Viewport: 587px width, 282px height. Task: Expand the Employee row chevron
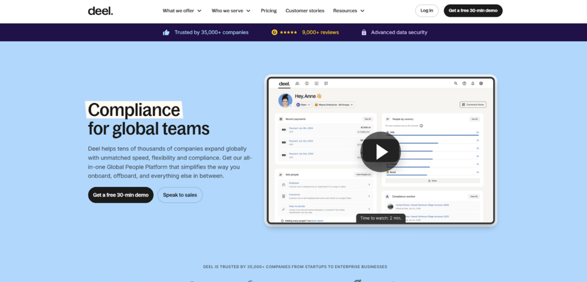(x=369, y=185)
